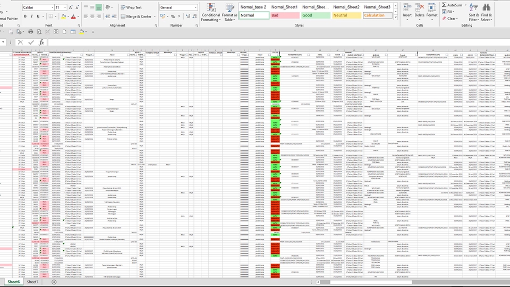Open Merge & Center dropdown arrow
Image resolution: width=510 pixels, height=287 pixels.
pos(155,16)
